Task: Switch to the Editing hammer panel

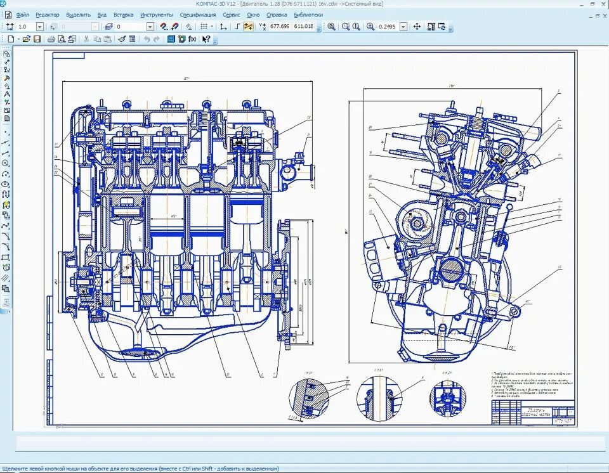Action: 6,78
